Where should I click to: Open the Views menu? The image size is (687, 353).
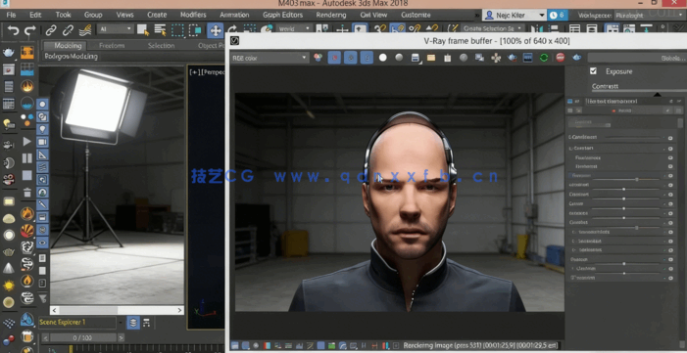pos(124,15)
